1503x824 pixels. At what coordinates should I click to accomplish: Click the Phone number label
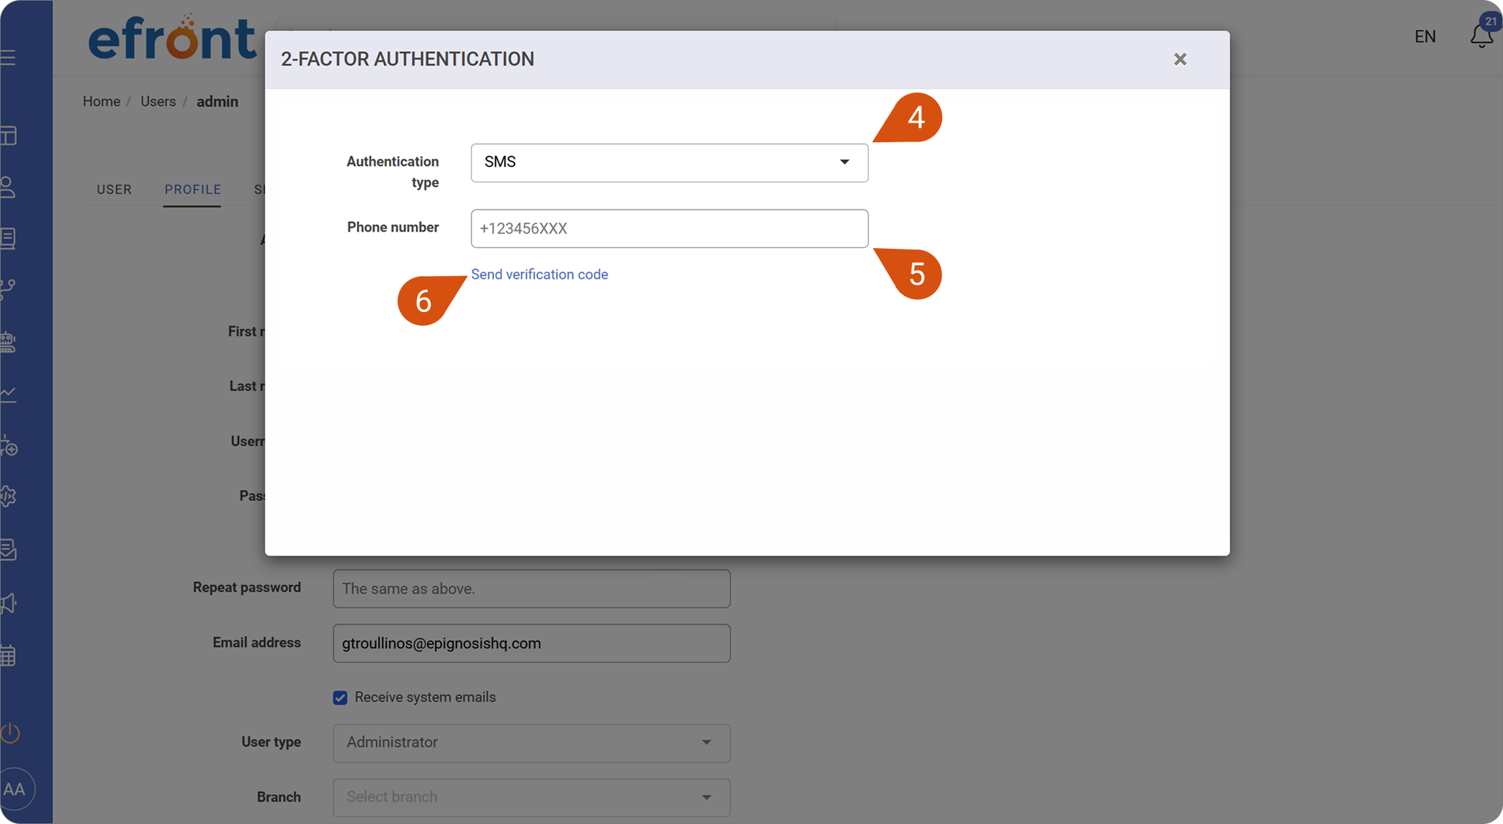[x=392, y=227]
